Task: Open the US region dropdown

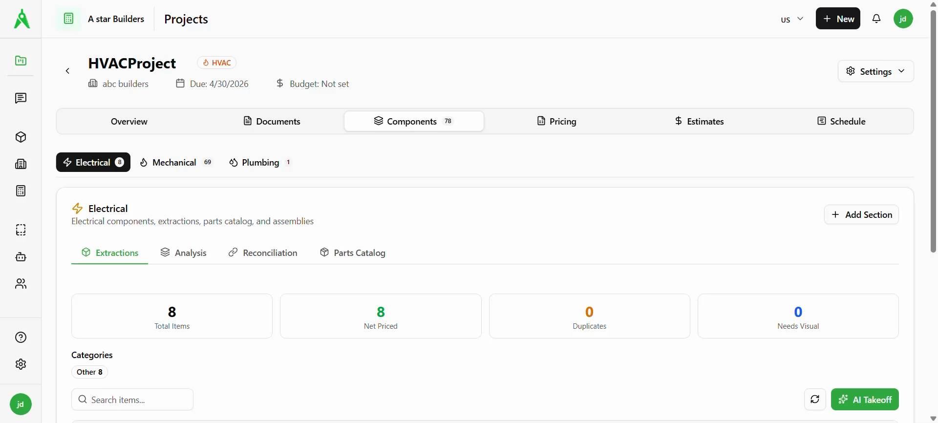Action: point(791,19)
